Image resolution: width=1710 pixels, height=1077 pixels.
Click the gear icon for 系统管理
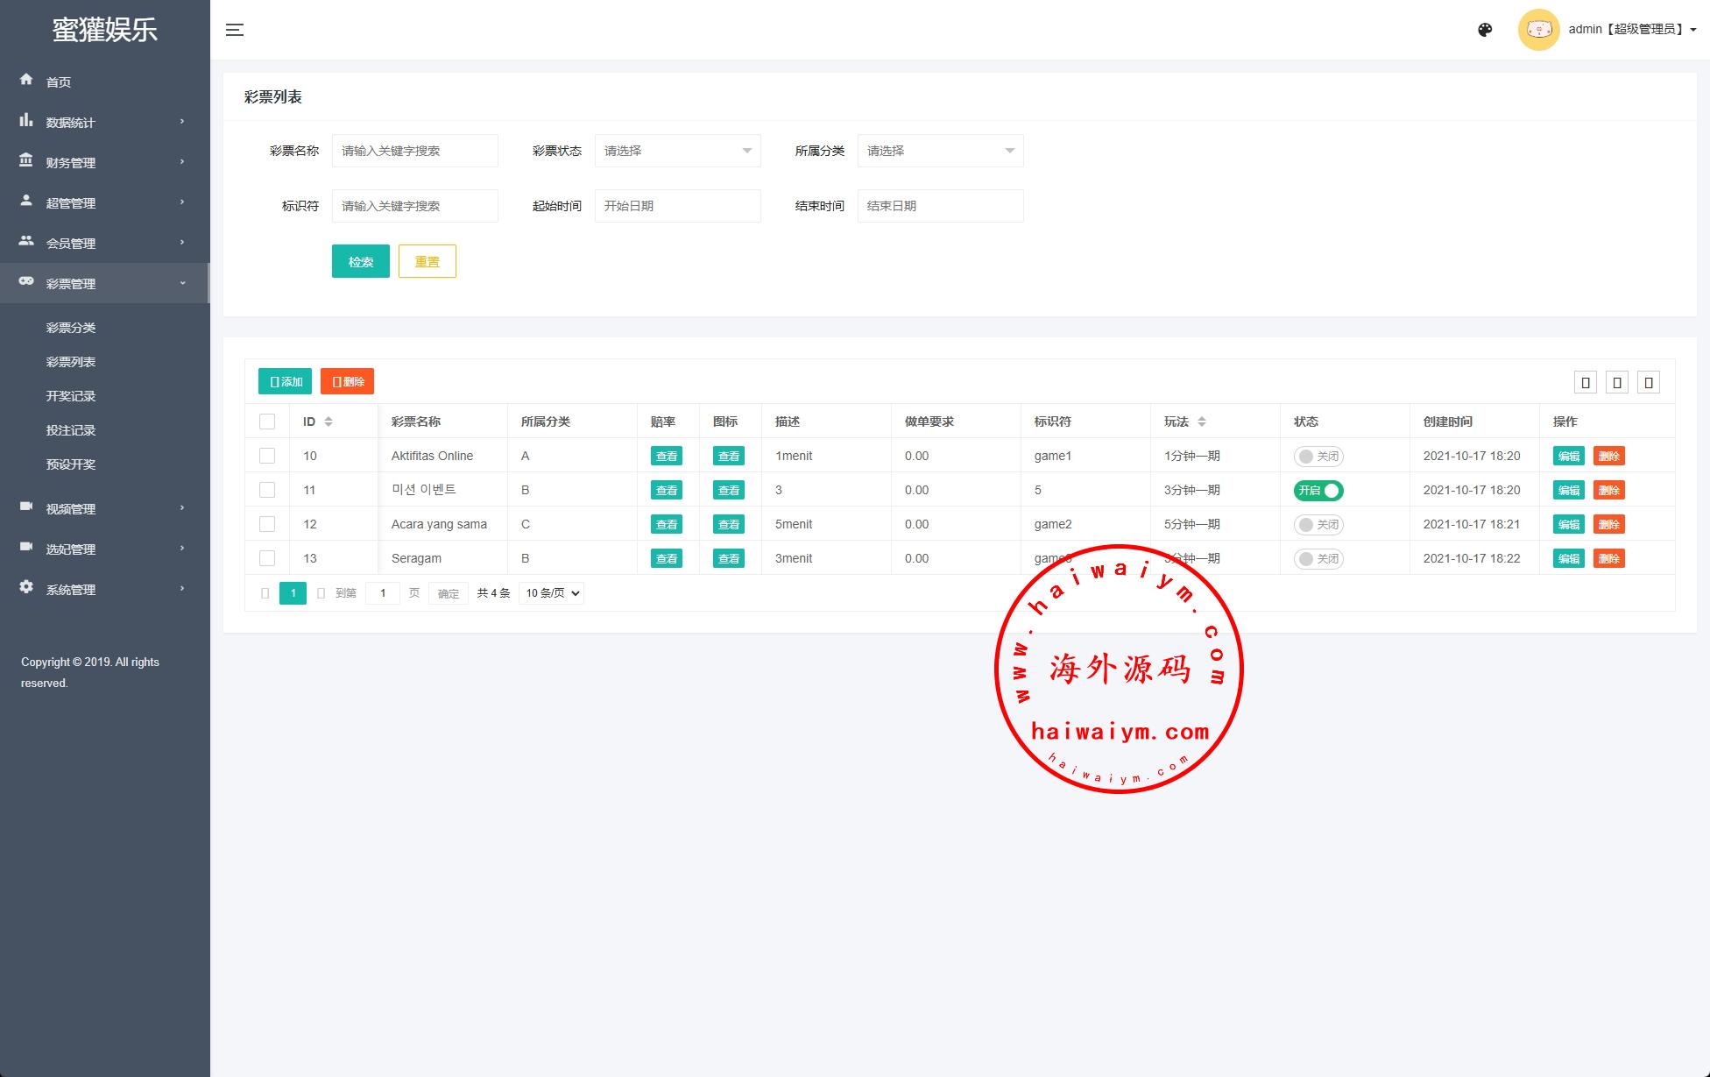click(x=26, y=587)
